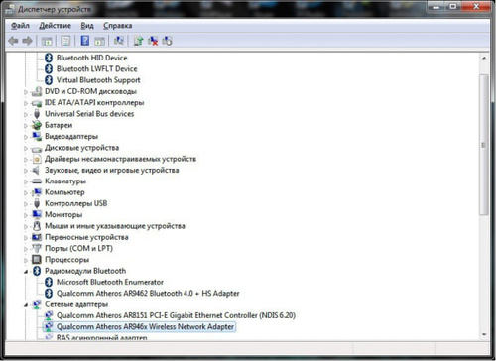Click the Update driver software toolbar icon

(x=138, y=41)
